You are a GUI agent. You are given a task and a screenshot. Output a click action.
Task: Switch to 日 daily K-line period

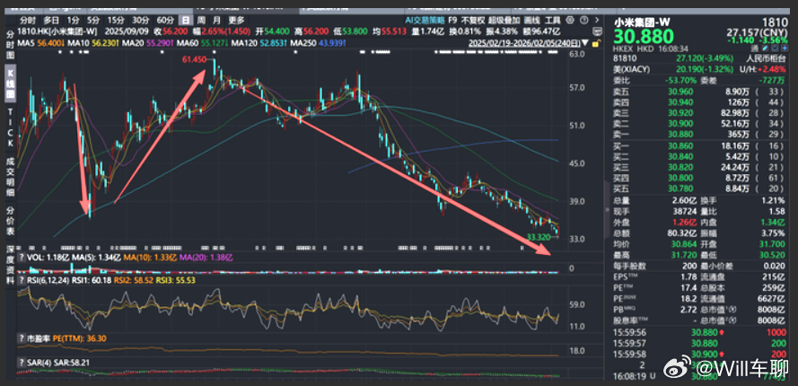184,19
